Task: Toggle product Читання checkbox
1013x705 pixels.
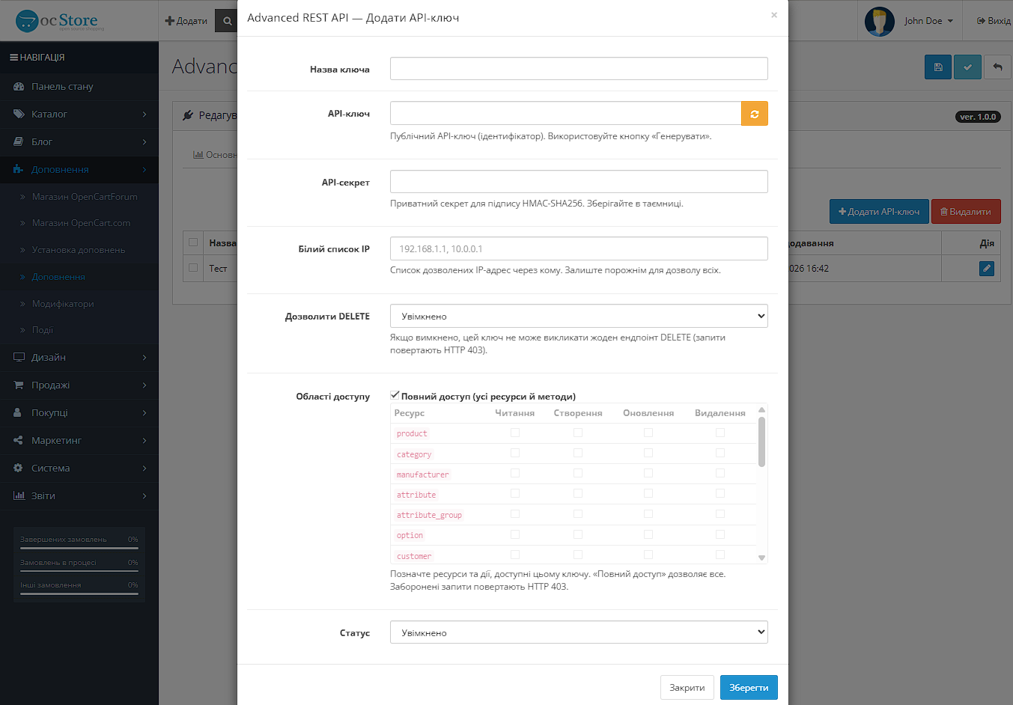Action: [x=515, y=433]
